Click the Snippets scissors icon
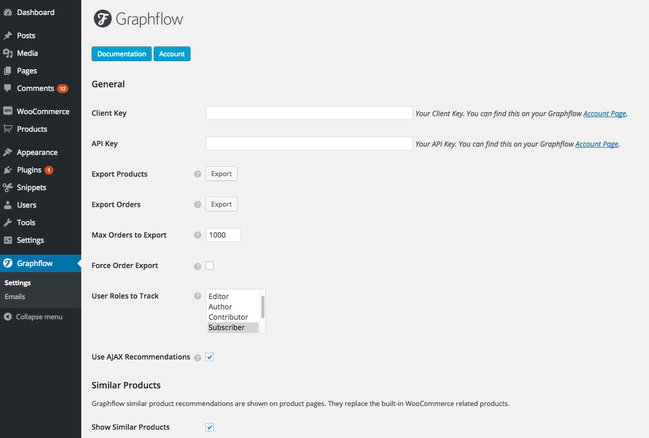649x438 pixels. tap(8, 187)
